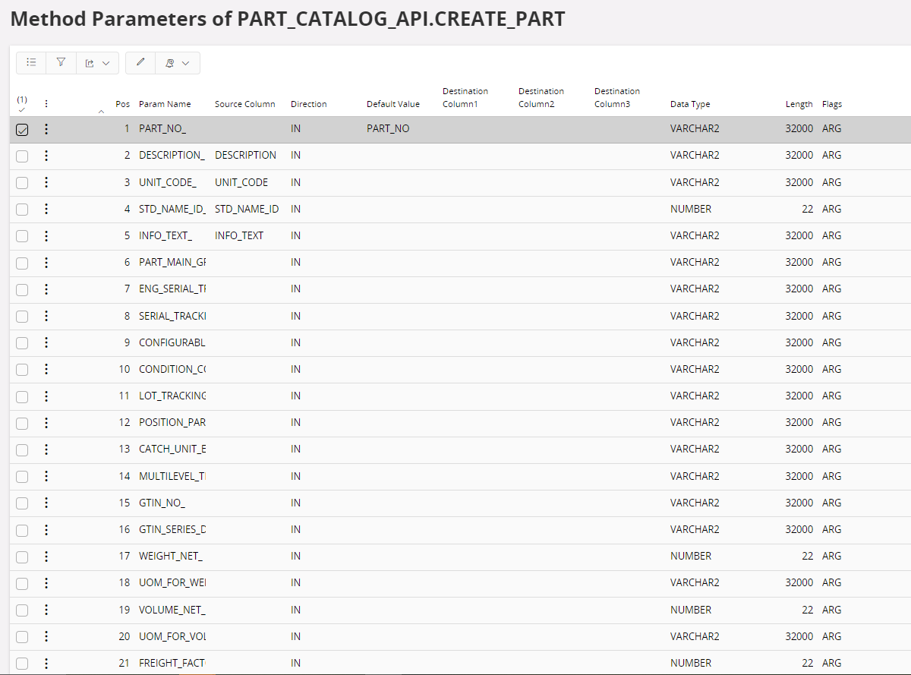Select the UNIT_CODE_ row checkbox
911x675 pixels.
point(22,183)
